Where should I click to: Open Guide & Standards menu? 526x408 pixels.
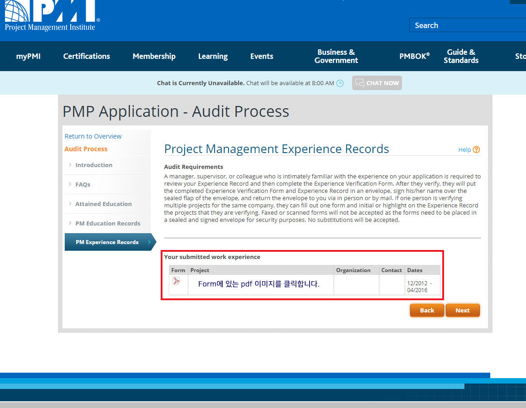[x=461, y=56]
